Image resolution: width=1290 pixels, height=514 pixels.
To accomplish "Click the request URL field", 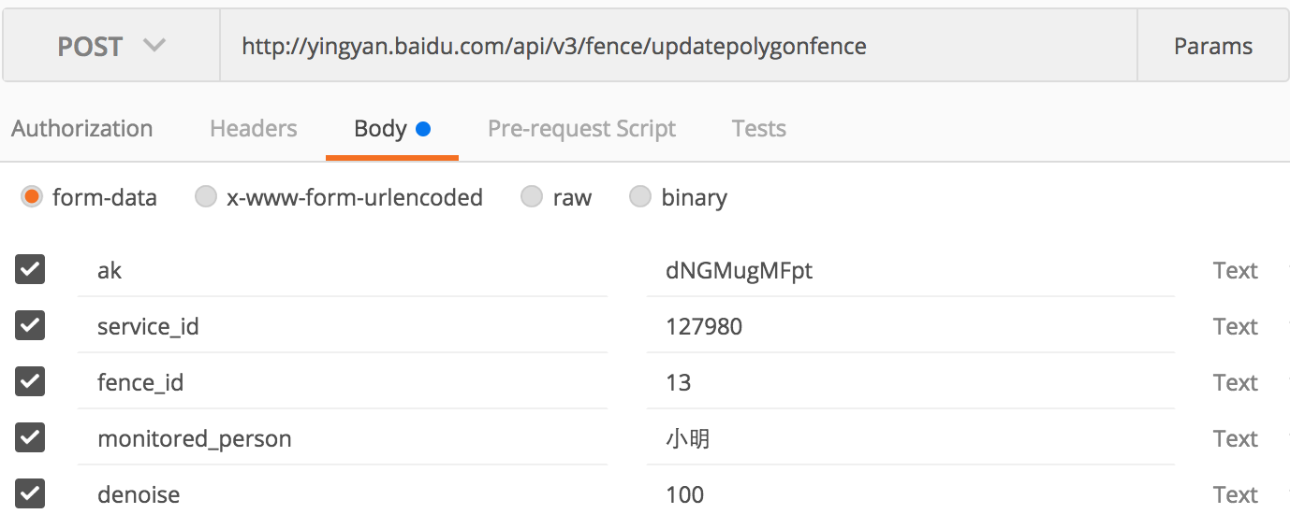I will tap(678, 47).
